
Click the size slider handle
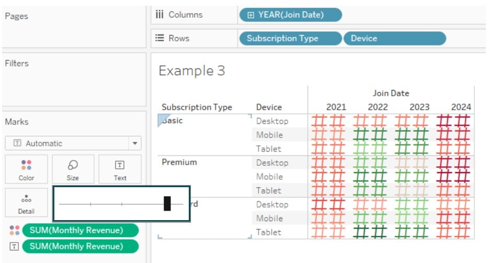click(167, 203)
